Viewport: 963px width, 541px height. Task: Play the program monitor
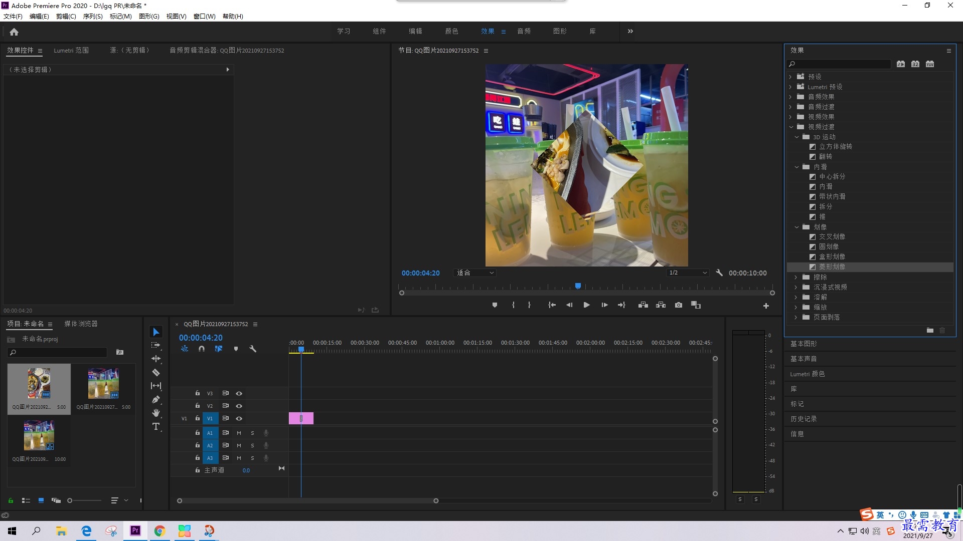[586, 305]
